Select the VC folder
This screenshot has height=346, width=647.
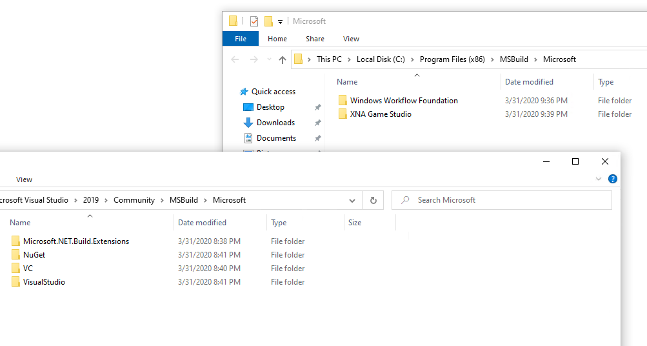click(x=28, y=269)
